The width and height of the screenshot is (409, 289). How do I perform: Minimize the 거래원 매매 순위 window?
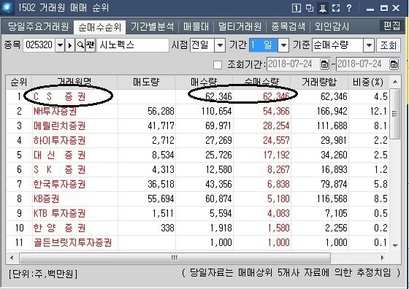(370, 9)
